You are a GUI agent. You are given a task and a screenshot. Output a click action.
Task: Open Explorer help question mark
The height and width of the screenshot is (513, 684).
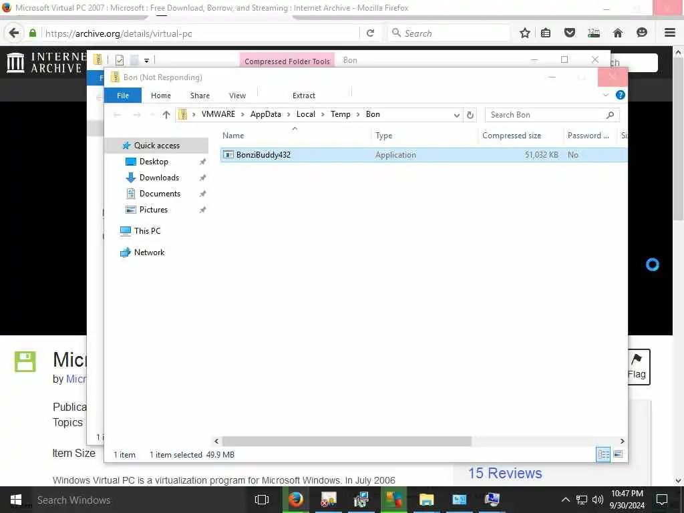click(620, 95)
